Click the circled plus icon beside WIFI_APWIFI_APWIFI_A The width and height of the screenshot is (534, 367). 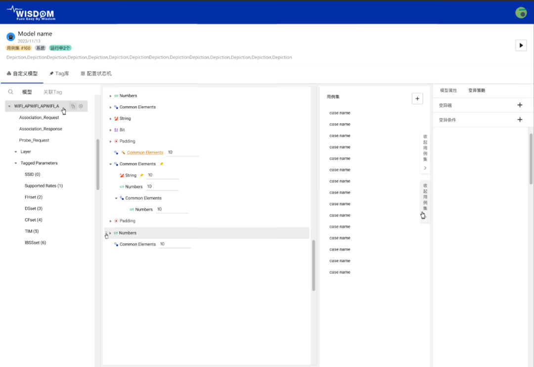[x=81, y=106]
